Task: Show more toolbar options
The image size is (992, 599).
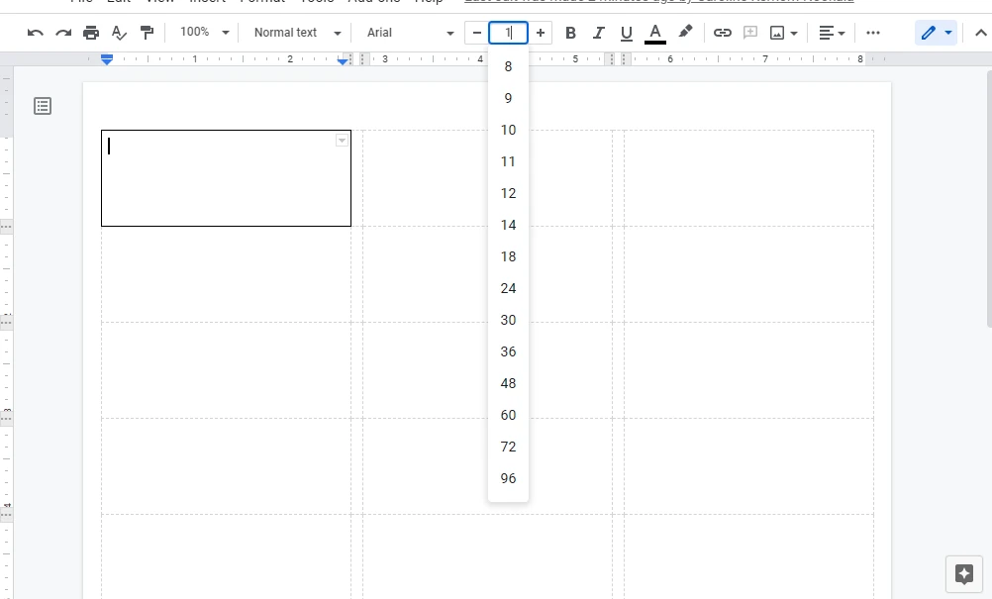Action: (x=873, y=33)
